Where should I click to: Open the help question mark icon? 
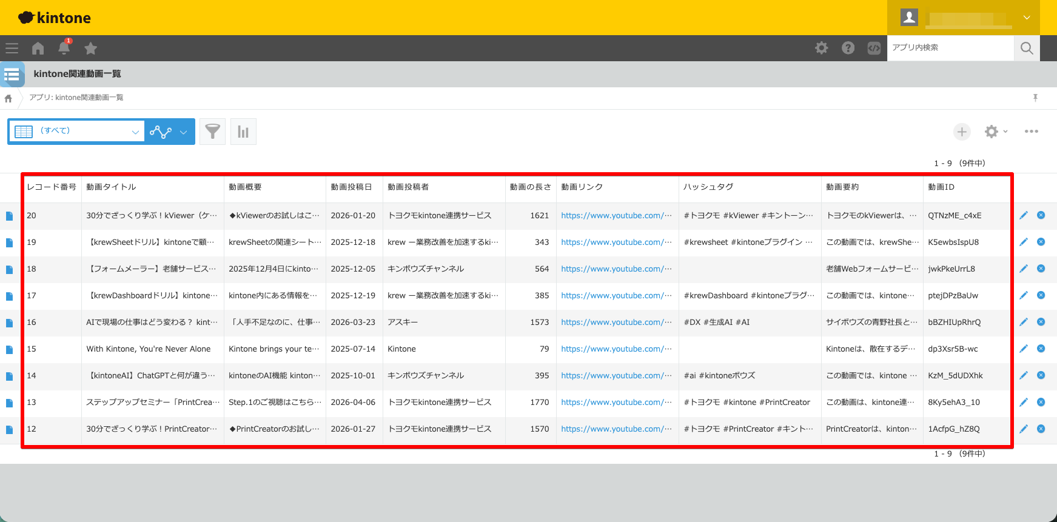coord(848,48)
